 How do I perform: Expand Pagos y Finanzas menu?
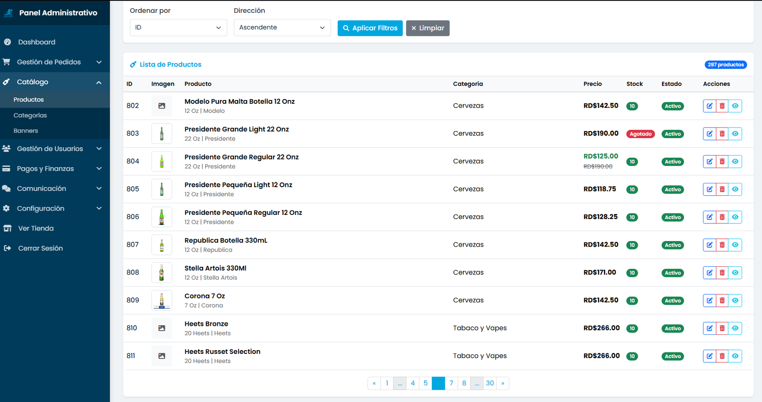pos(55,169)
